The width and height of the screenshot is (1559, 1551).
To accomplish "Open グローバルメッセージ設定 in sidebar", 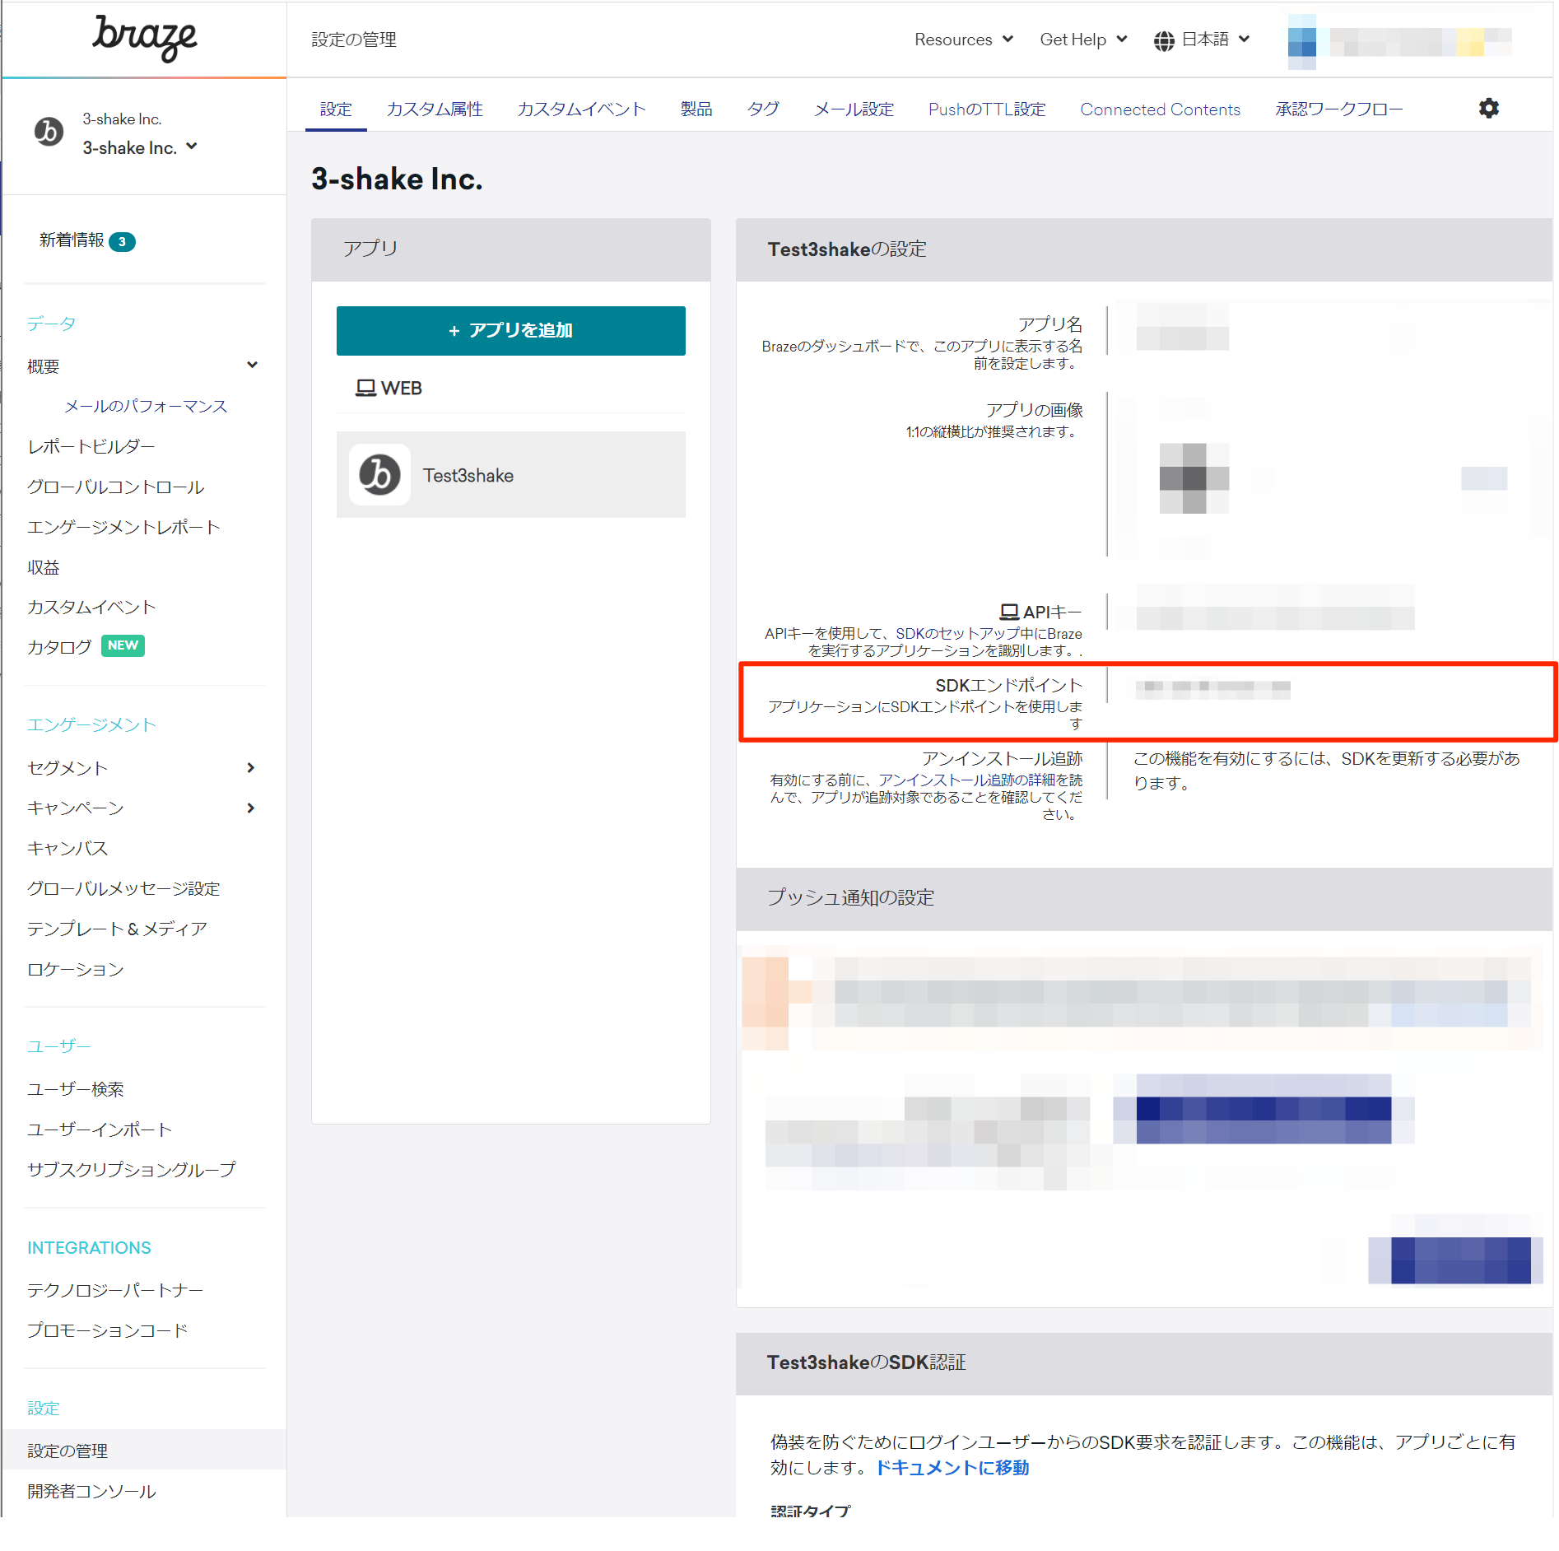I will 123,888.
